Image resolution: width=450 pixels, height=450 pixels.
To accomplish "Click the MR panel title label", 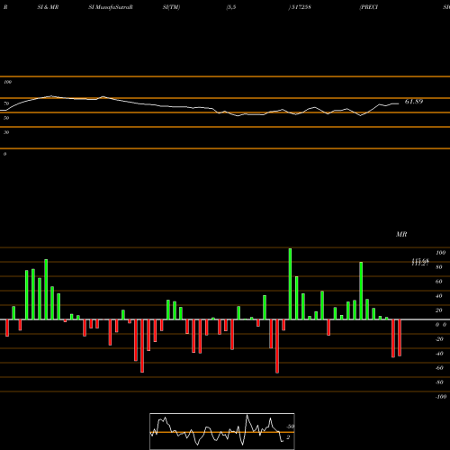I will [x=401, y=234].
